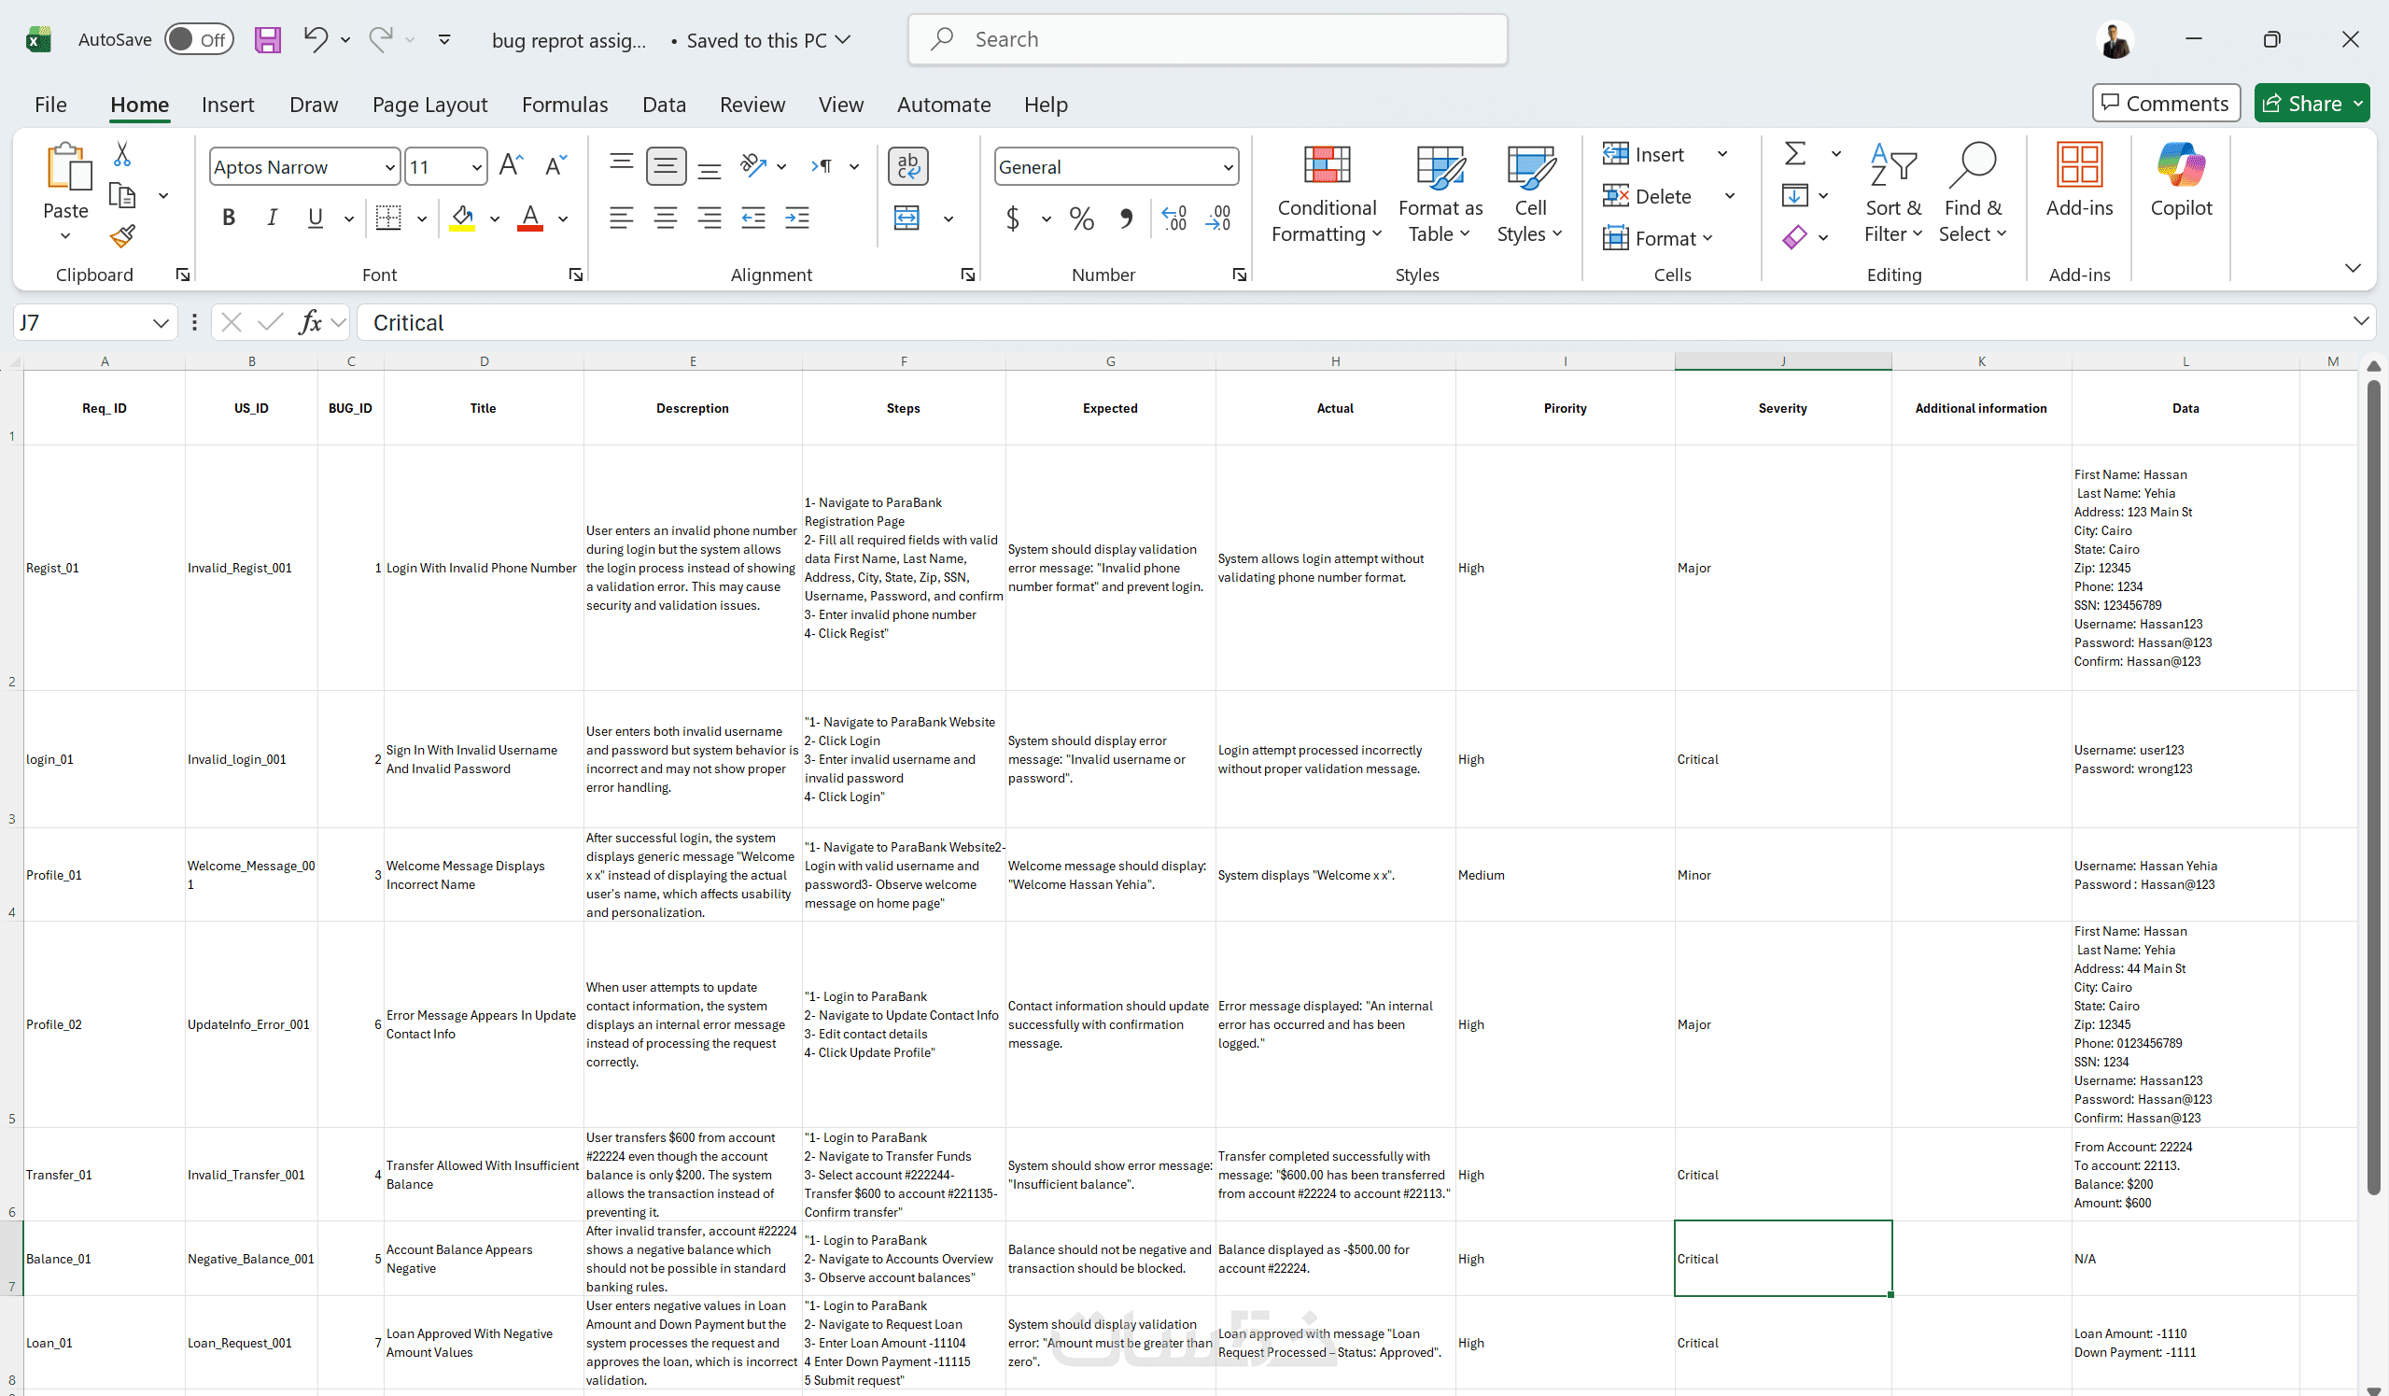The height and width of the screenshot is (1396, 2389).
Task: Toggle Bold formatting
Action: [x=229, y=219]
